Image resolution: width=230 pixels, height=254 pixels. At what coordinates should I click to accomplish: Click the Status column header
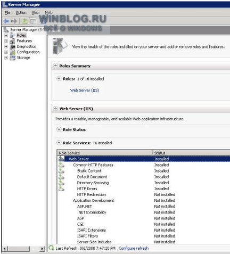click(x=191, y=153)
